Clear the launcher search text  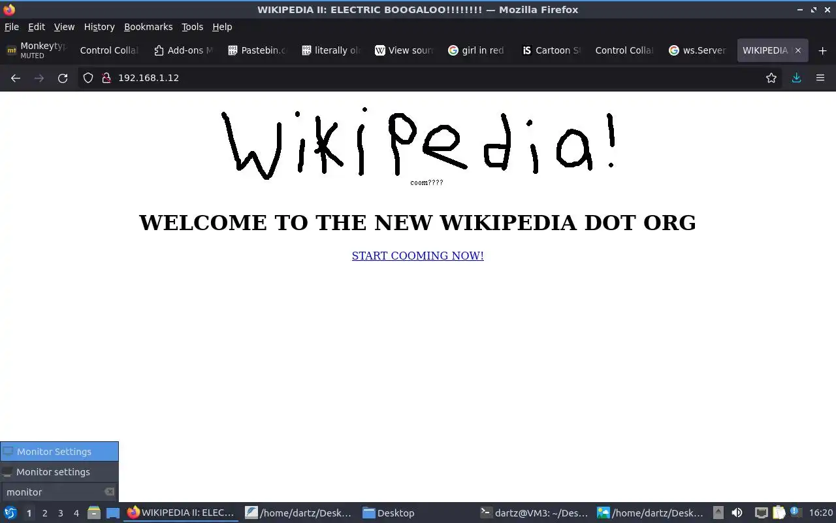(109, 492)
